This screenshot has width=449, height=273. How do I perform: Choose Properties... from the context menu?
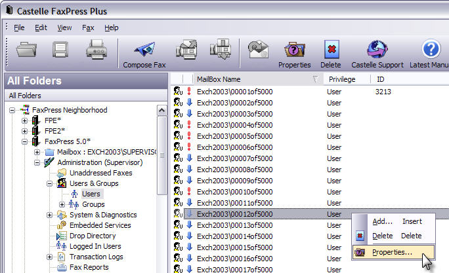coord(392,252)
